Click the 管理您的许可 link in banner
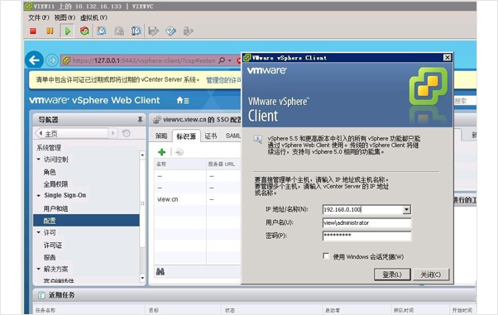This screenshot has height=315, width=498. (223, 79)
